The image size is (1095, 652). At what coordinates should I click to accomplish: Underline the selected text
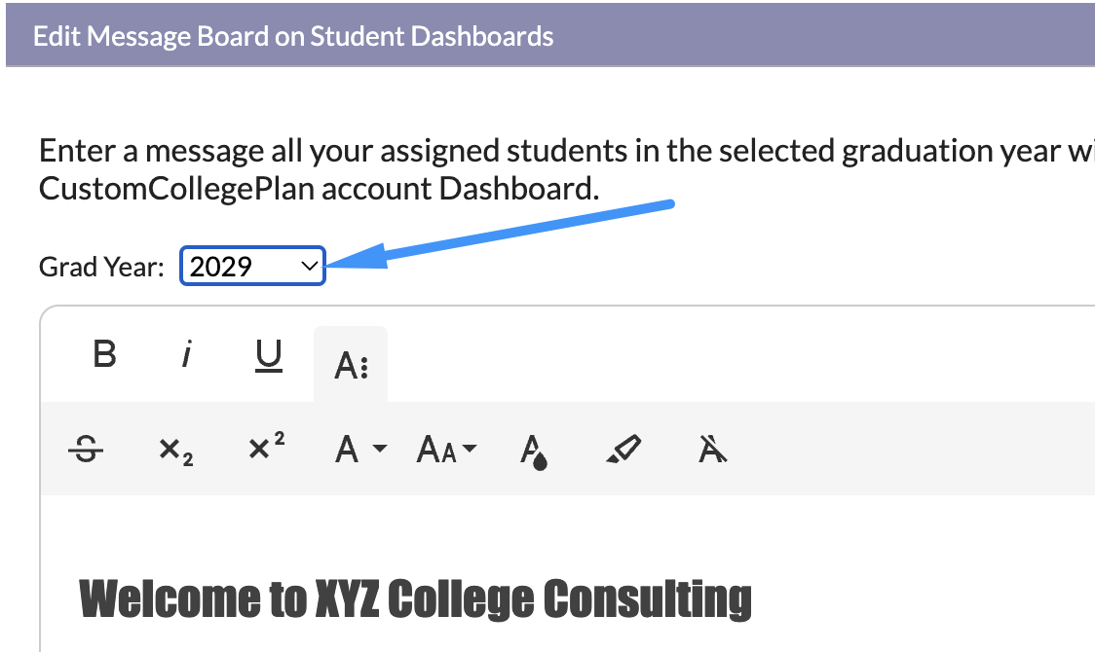click(268, 356)
